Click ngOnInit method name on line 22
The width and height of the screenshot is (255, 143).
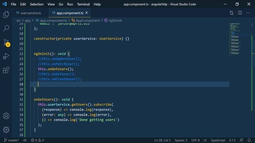(x=42, y=54)
